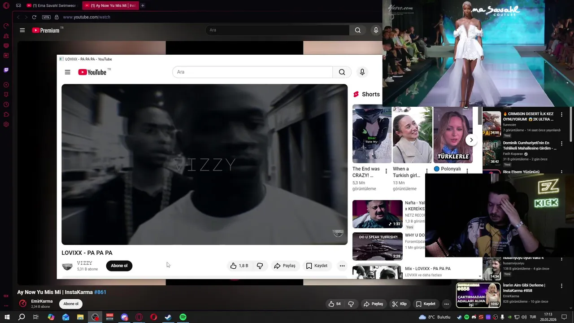Open OBS Studio from taskbar

point(95,317)
